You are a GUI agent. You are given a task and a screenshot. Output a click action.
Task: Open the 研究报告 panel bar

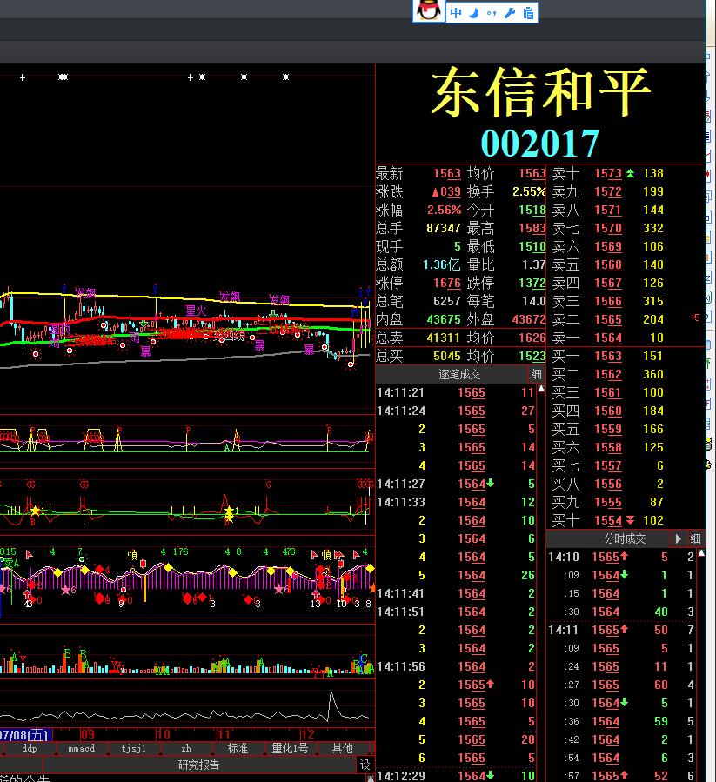click(198, 765)
